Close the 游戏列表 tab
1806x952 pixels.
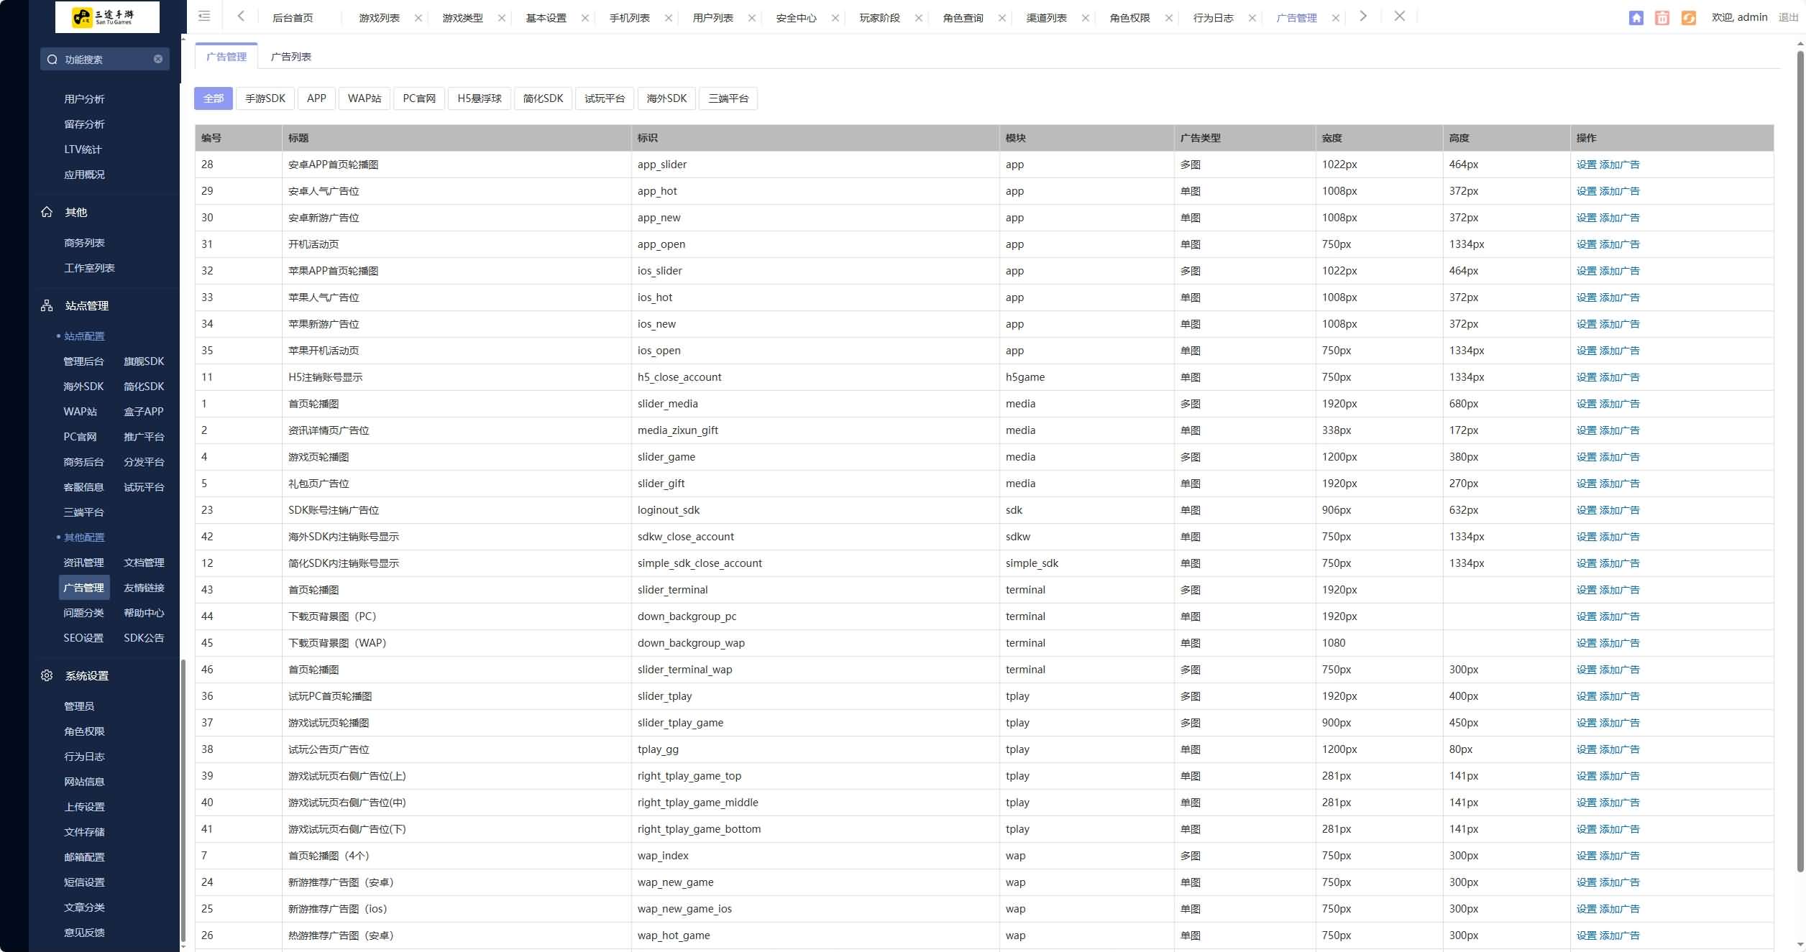coord(418,18)
